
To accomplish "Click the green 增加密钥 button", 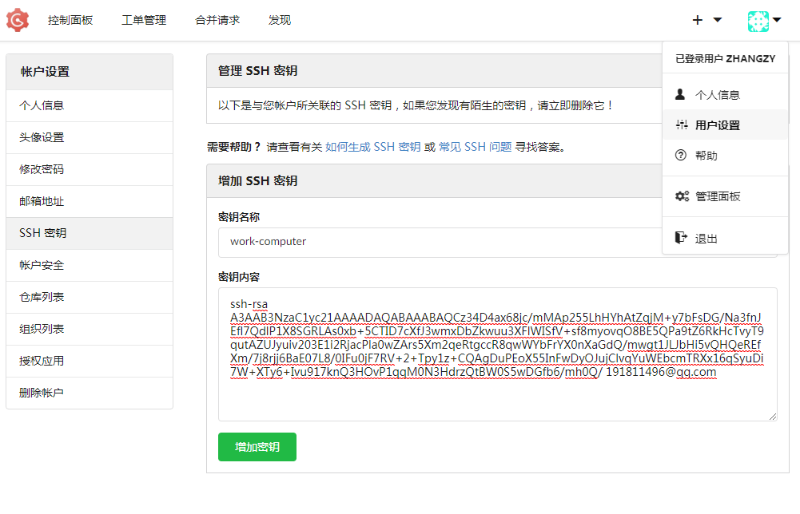I will pyautogui.click(x=257, y=447).
